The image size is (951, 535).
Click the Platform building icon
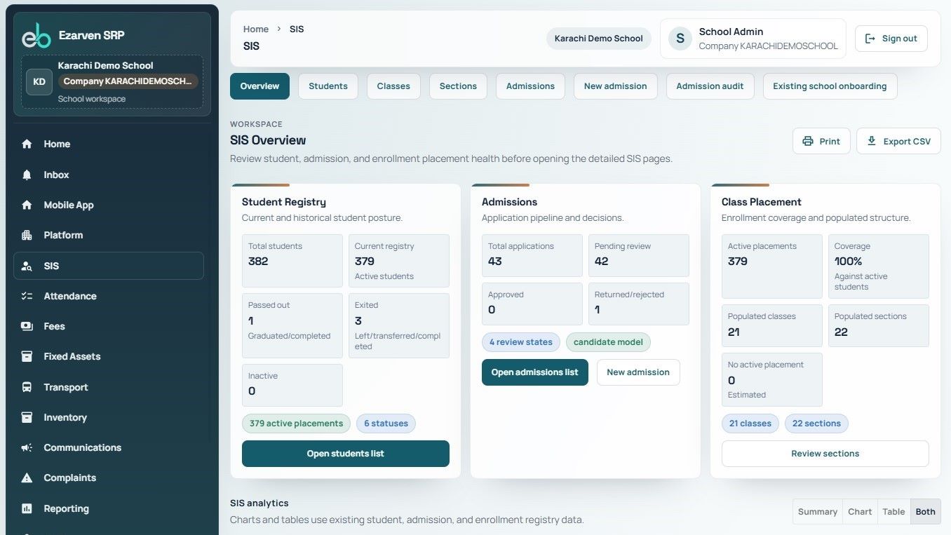click(x=27, y=235)
